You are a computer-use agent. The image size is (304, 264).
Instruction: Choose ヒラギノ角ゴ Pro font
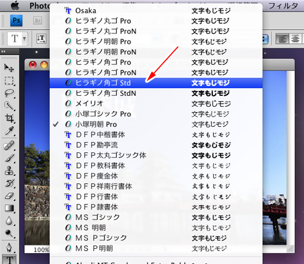156,62
